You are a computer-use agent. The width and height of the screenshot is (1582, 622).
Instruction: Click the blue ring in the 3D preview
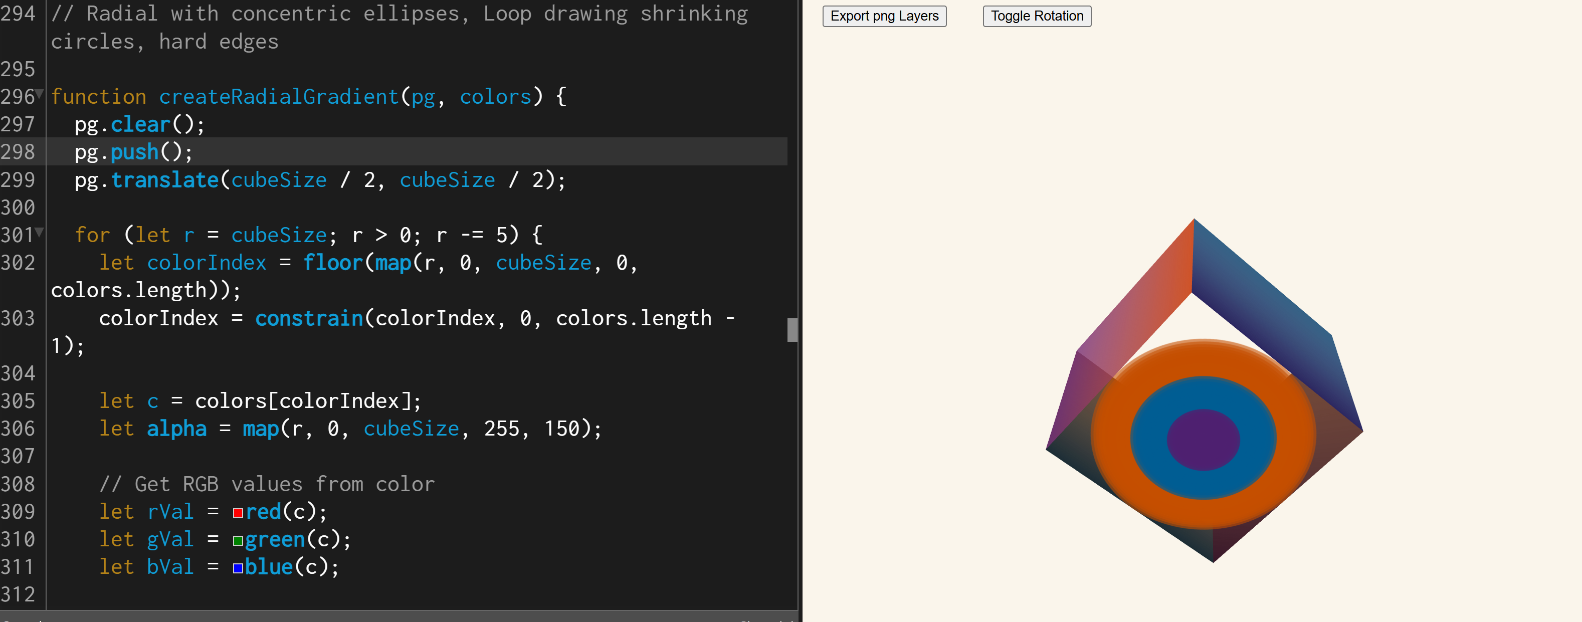pyautogui.click(x=1148, y=440)
